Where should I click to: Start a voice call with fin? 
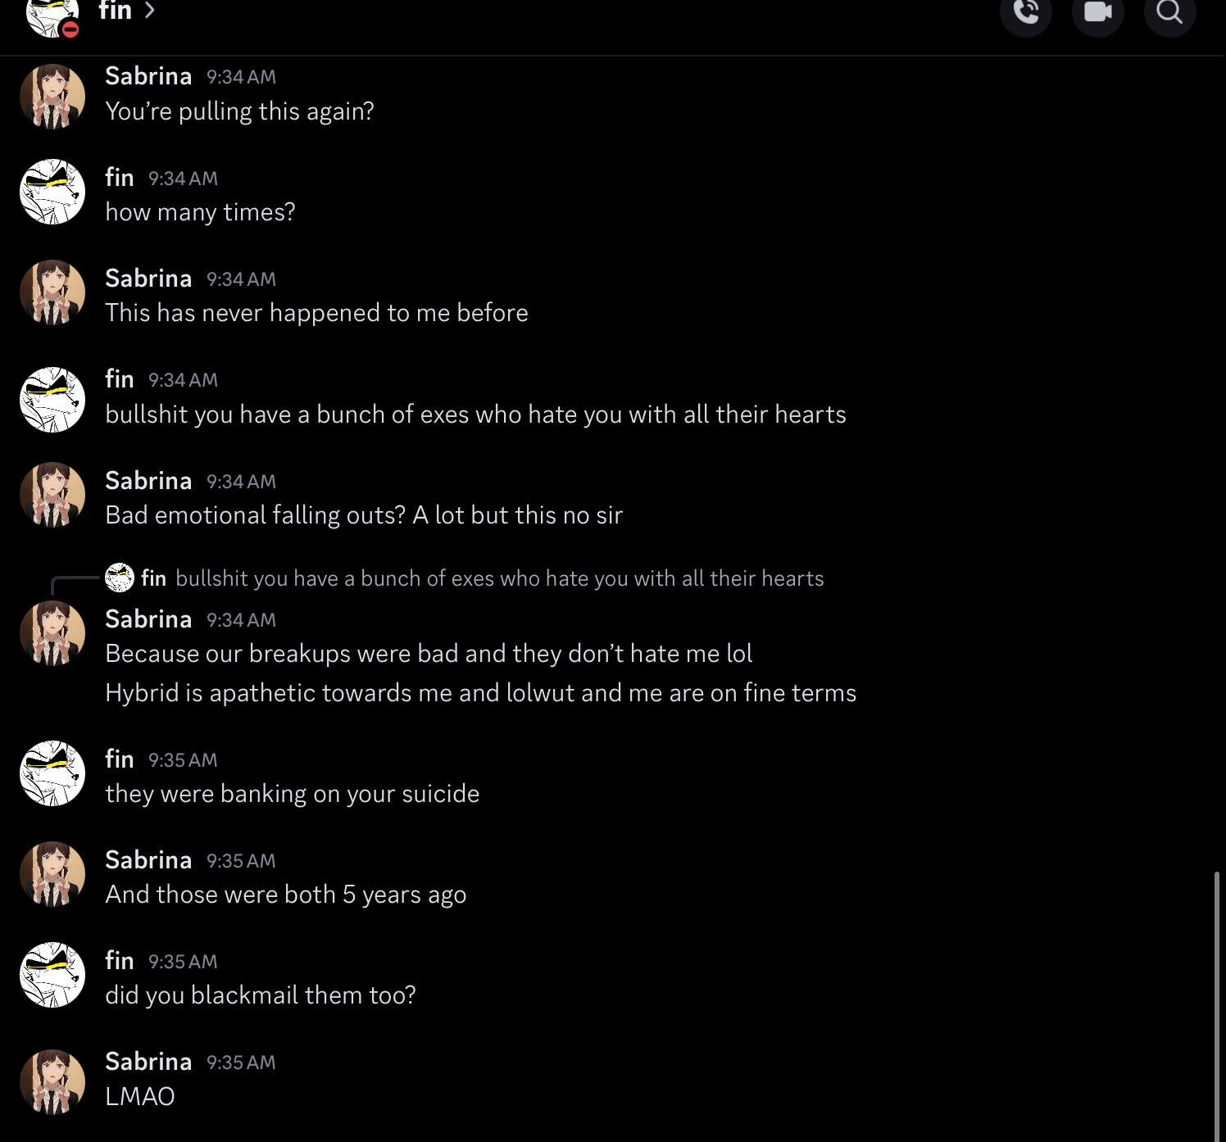[1025, 13]
